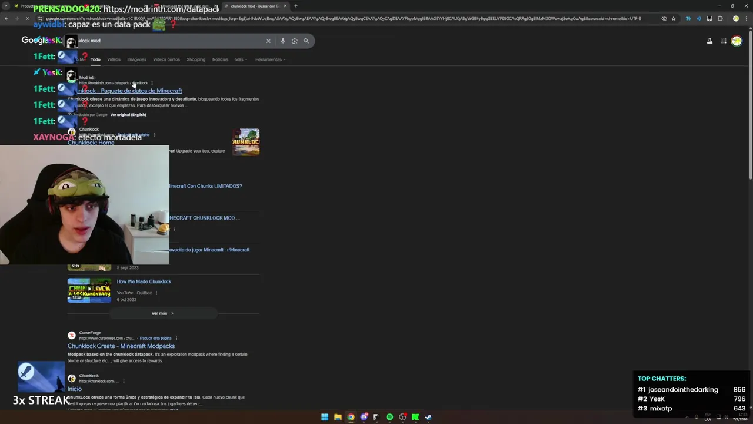Close the 'chunklock mod' tab
753x424 pixels.
click(285, 6)
